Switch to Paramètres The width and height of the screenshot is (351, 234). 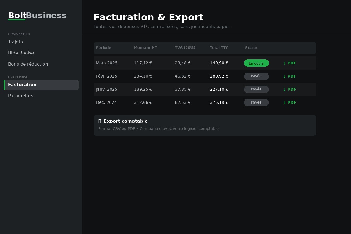(x=21, y=96)
